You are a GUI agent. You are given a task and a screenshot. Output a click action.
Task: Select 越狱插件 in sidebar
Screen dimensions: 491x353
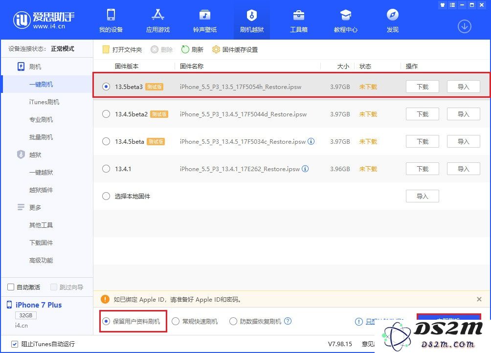[41, 190]
